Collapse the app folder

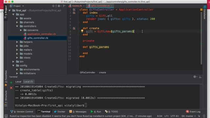(13, 14)
